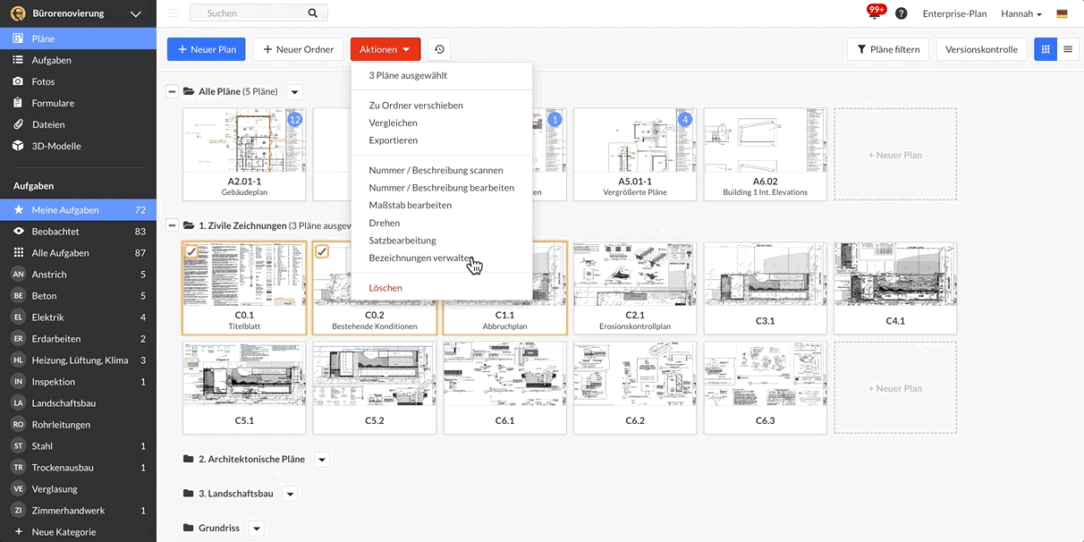Screen dimensions: 1084x542
Task: Click the search magnifier icon
Action: point(312,13)
